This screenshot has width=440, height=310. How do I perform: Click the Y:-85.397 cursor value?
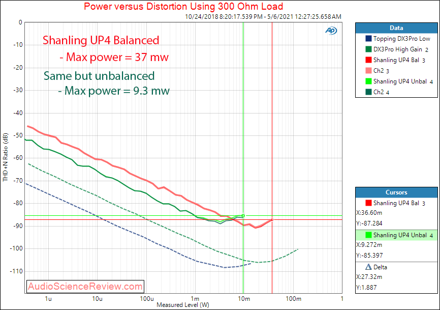[x=369, y=256]
